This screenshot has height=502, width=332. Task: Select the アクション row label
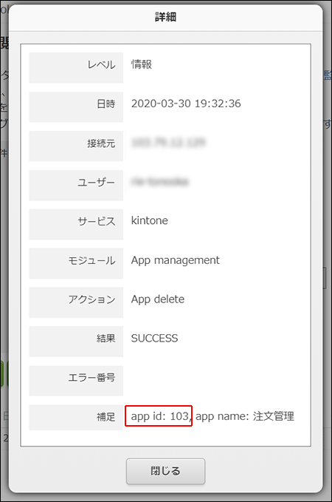point(91,299)
